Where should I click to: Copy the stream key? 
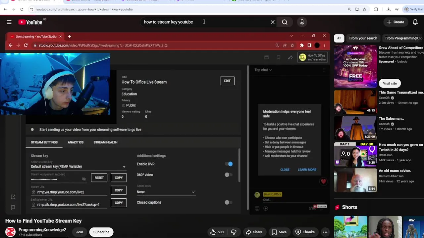point(119,178)
